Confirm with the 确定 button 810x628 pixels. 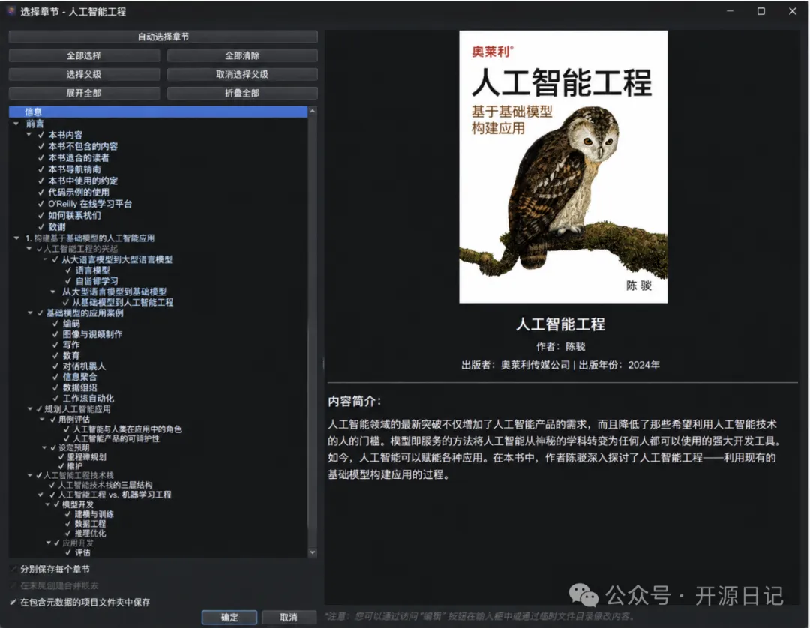[229, 617]
